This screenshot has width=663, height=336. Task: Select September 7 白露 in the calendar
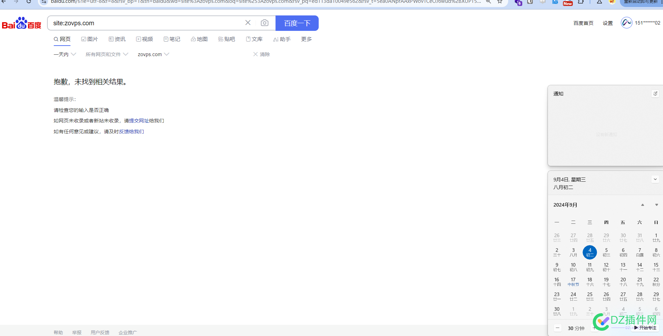639,252
